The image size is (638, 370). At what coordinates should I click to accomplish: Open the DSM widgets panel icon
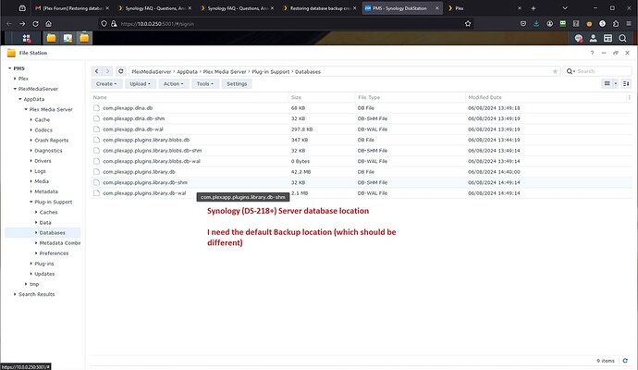pyautogui.click(x=607, y=38)
